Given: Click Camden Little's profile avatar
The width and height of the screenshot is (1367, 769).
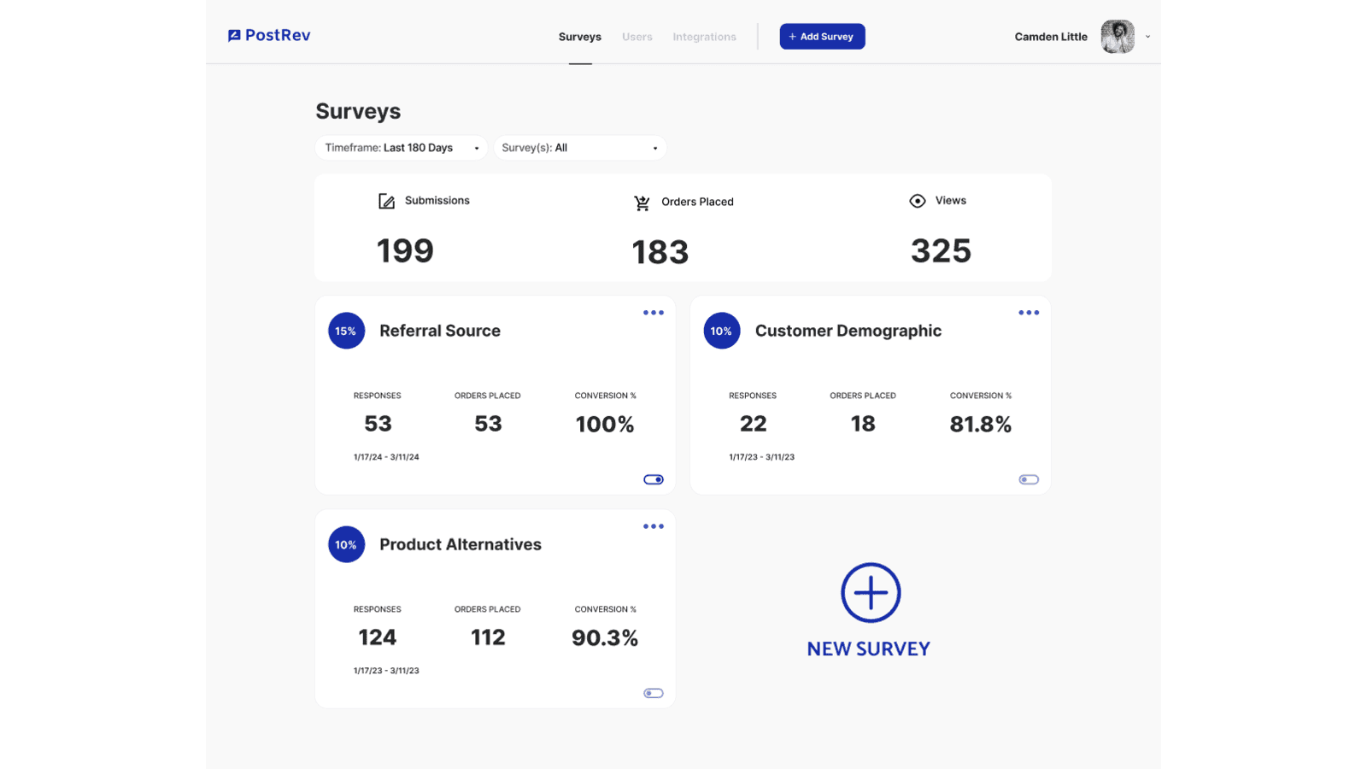Looking at the screenshot, I should (1117, 37).
